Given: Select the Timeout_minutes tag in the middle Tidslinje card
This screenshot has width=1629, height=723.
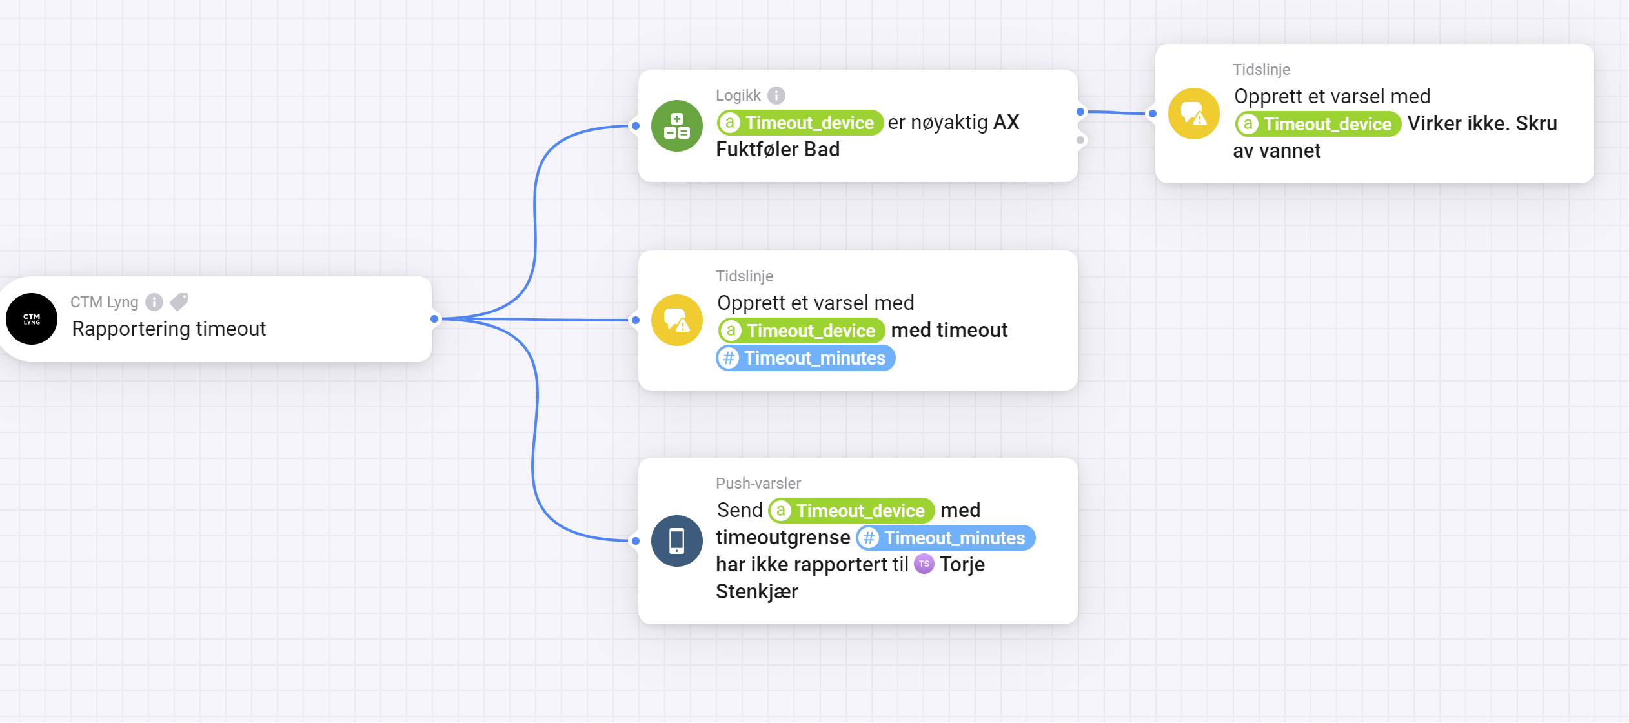Looking at the screenshot, I should [x=805, y=358].
